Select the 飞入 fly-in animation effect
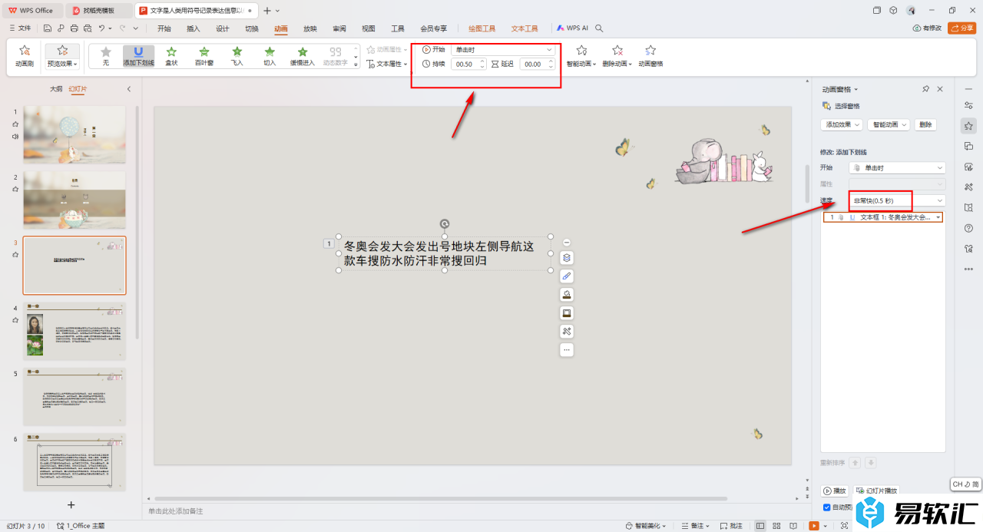 point(237,56)
